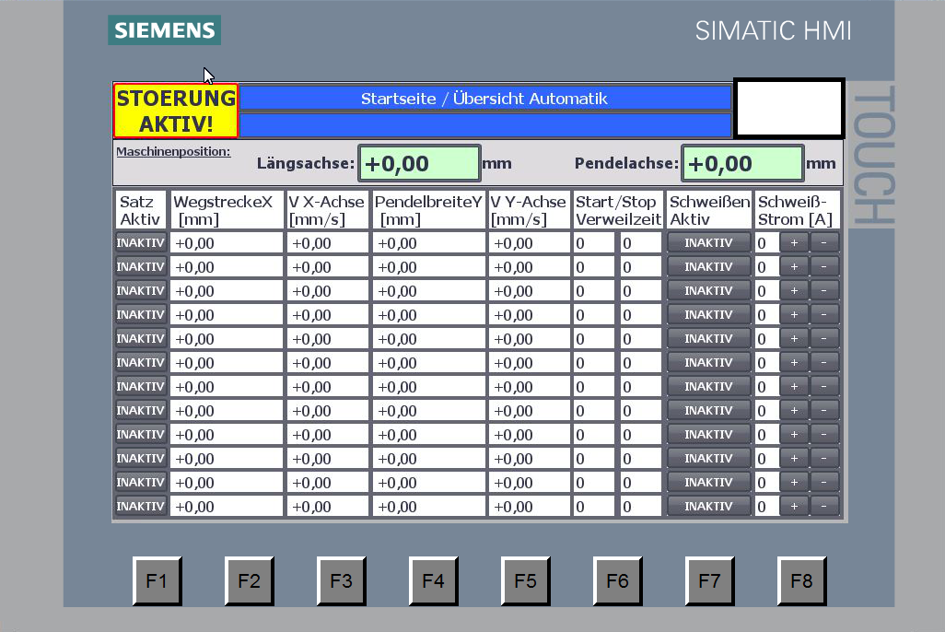Click the plus button in eighth row
The height and width of the screenshot is (632, 945).
[794, 410]
